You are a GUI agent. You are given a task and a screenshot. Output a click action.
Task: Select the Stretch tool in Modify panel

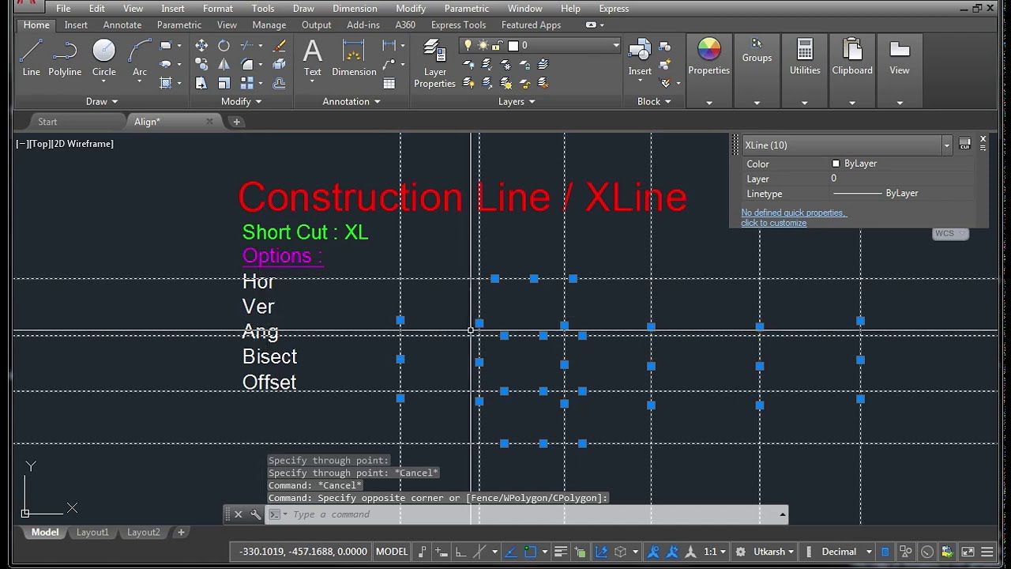[x=201, y=83]
